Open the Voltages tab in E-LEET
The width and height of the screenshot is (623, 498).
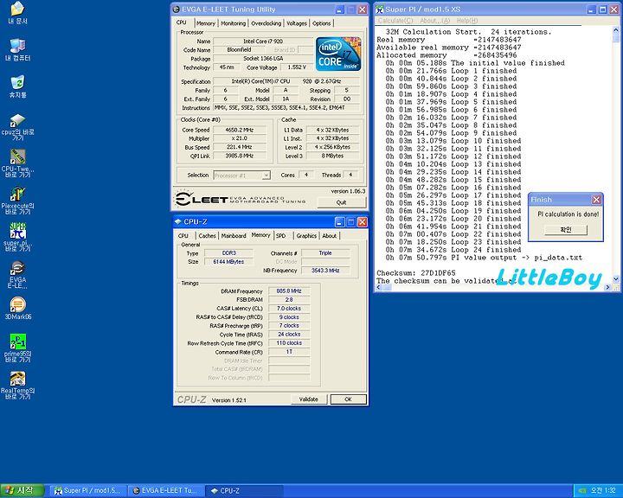(x=297, y=23)
